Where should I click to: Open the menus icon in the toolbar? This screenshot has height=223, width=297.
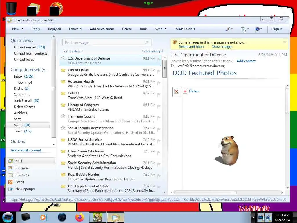click(245, 29)
